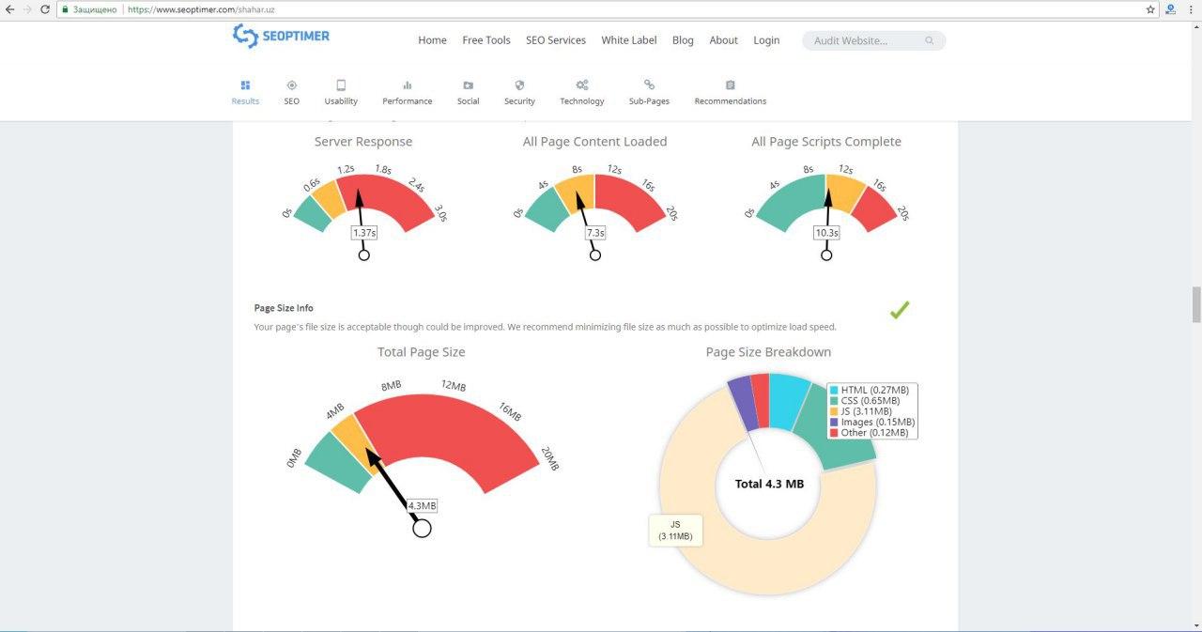Click the secure padlock icon in address bar

tap(66, 8)
